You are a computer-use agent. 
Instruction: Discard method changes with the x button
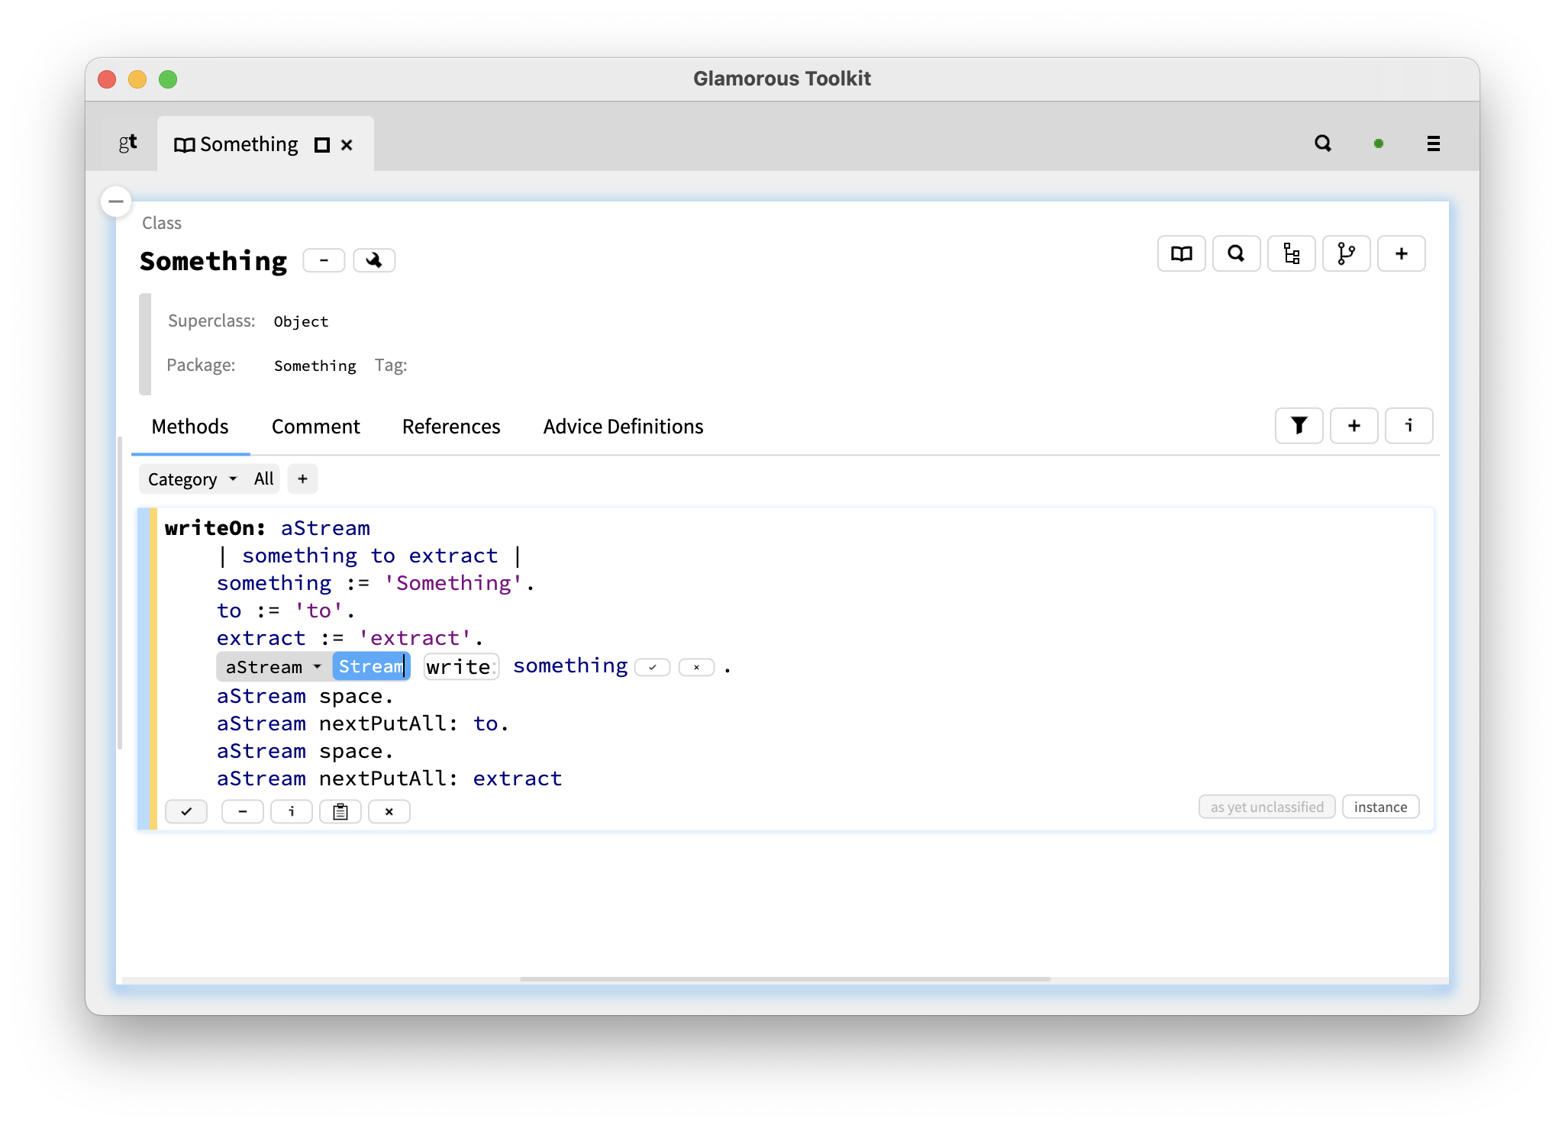pos(389,811)
